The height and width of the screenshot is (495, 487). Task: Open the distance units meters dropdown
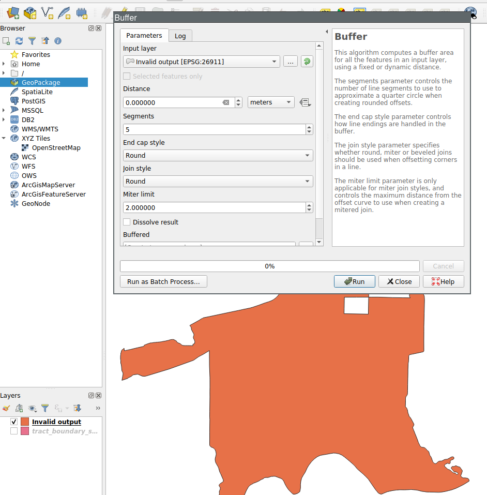tap(271, 102)
